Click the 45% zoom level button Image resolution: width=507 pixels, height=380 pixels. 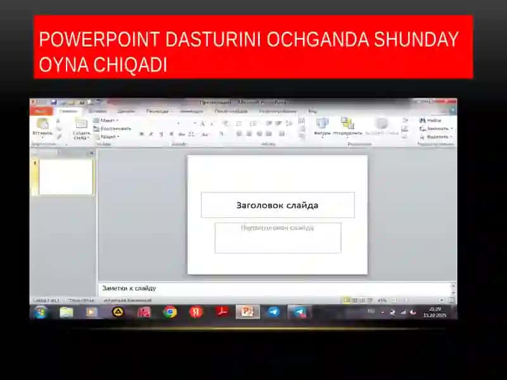click(x=382, y=300)
